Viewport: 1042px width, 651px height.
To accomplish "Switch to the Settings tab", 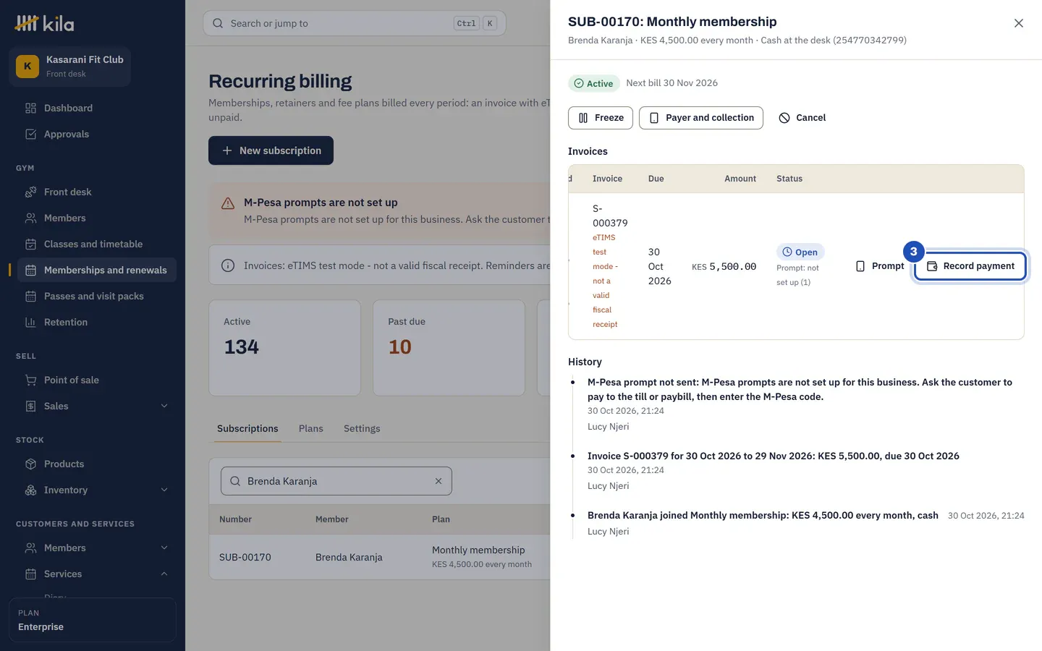I will coord(362,428).
